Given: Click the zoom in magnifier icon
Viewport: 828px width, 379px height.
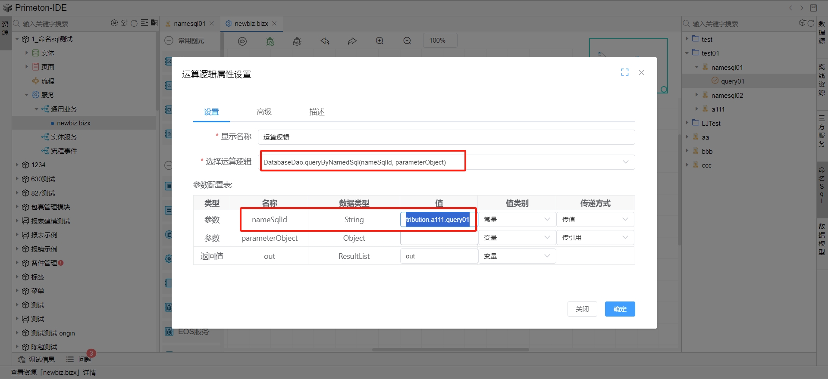Looking at the screenshot, I should click(x=379, y=41).
